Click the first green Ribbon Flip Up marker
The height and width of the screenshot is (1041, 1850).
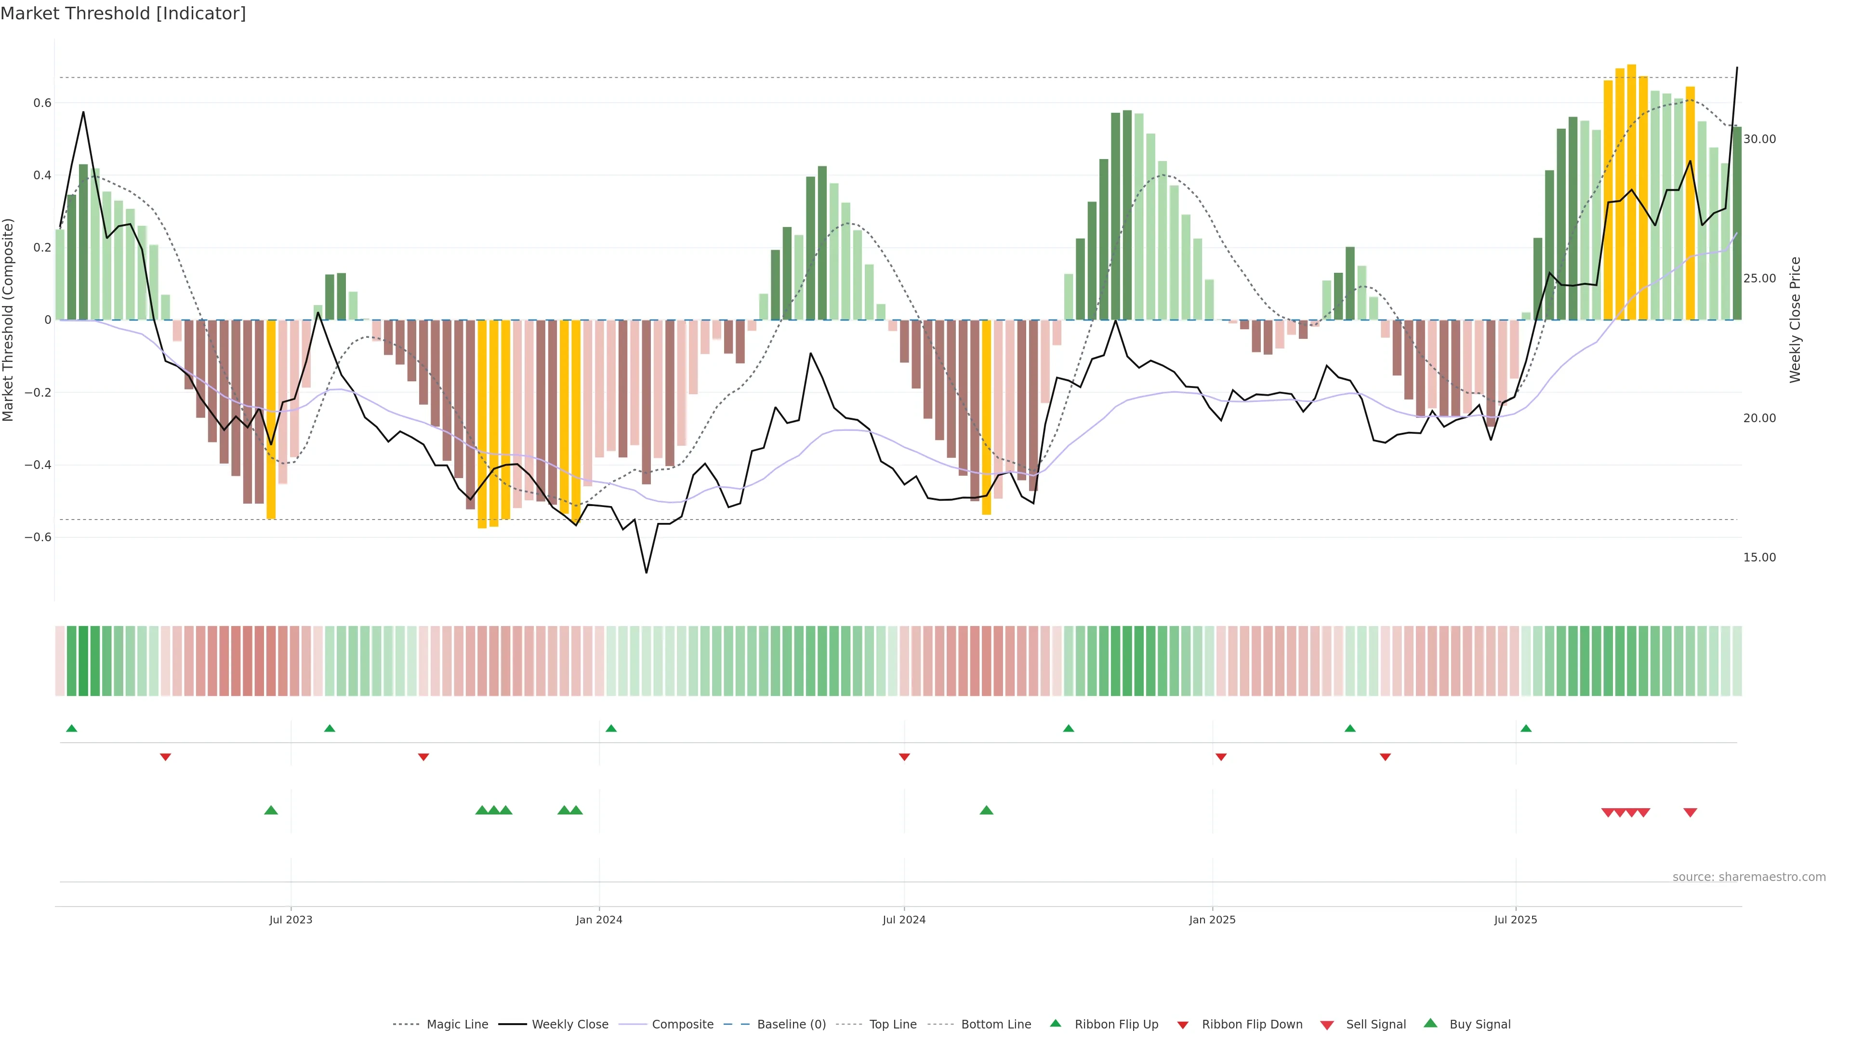(71, 729)
